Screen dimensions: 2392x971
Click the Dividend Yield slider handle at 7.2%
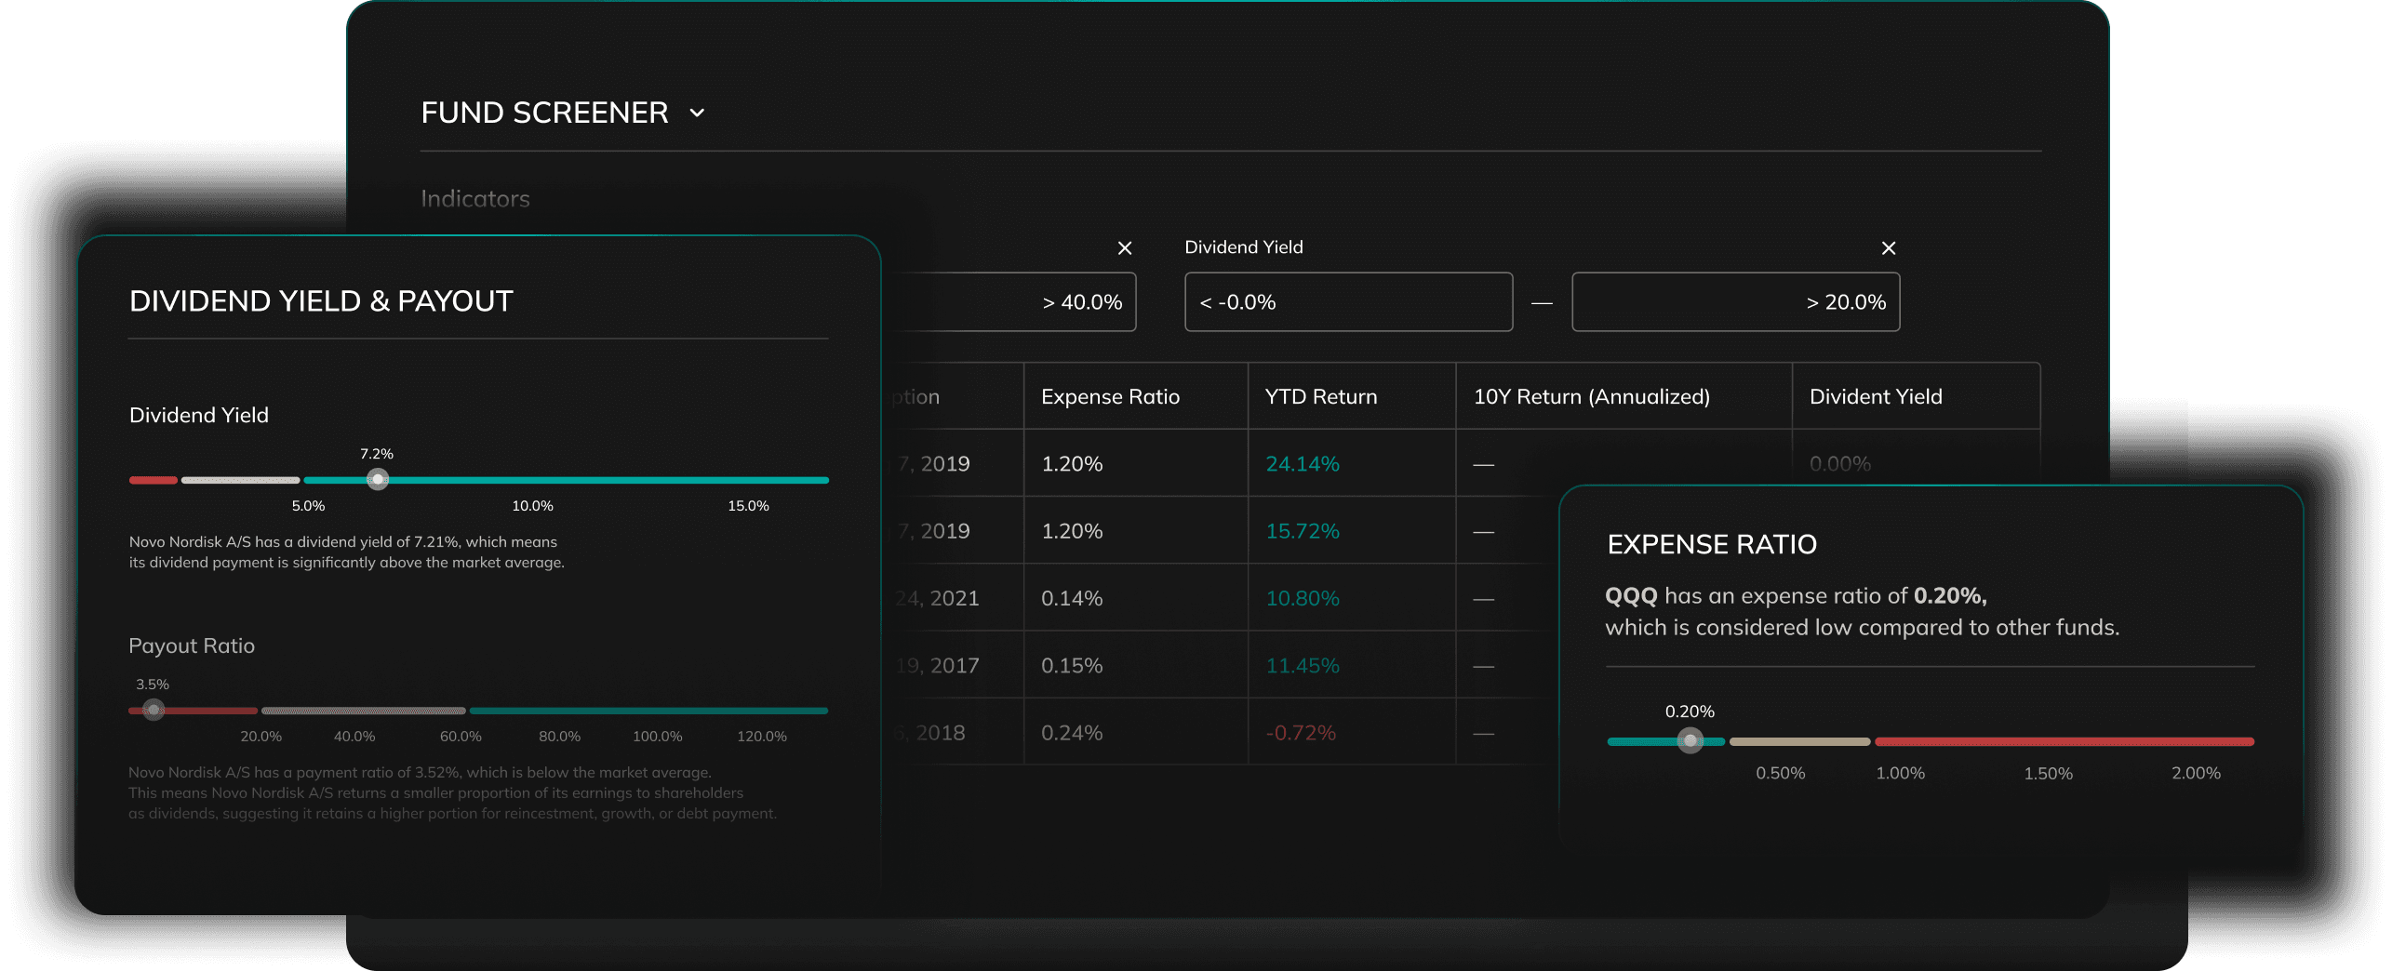click(377, 480)
